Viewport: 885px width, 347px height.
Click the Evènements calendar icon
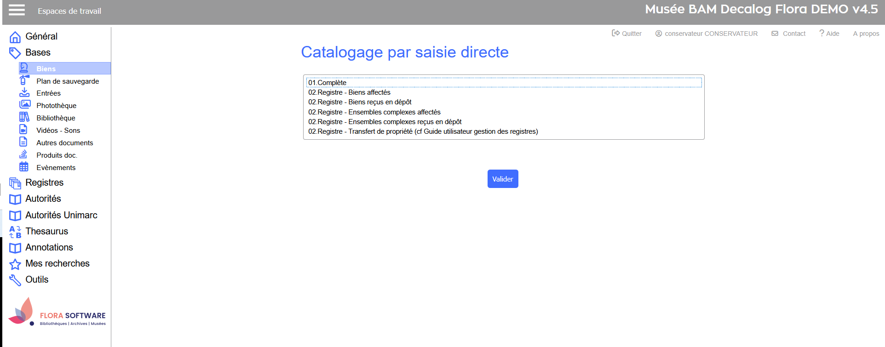(24, 167)
